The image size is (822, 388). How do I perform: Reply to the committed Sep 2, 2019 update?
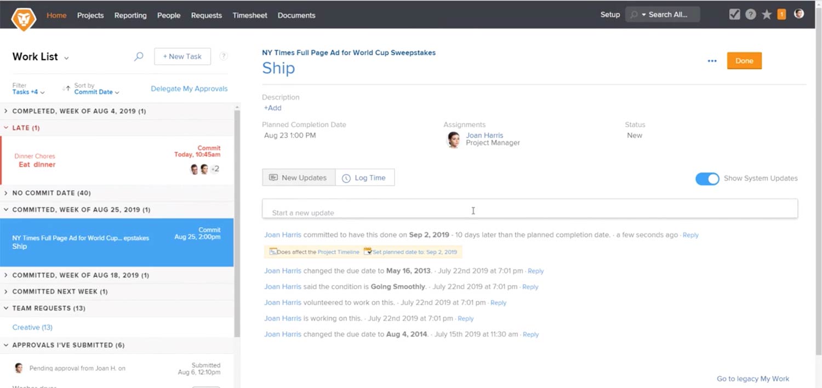(690, 235)
